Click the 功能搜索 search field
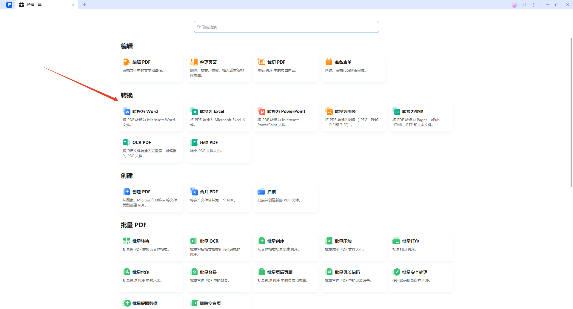Image resolution: width=573 pixels, height=309 pixels. click(x=286, y=27)
